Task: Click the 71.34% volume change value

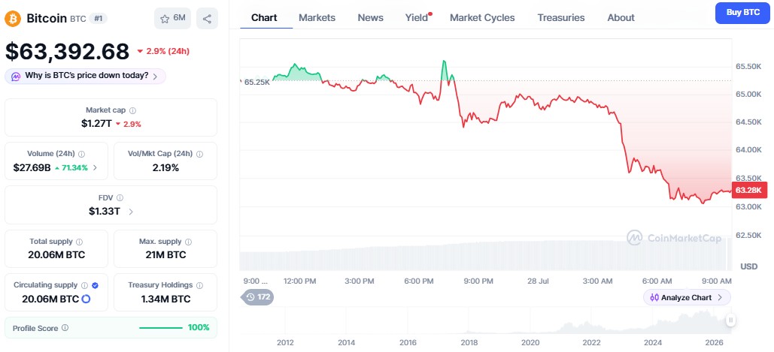Action: click(74, 168)
